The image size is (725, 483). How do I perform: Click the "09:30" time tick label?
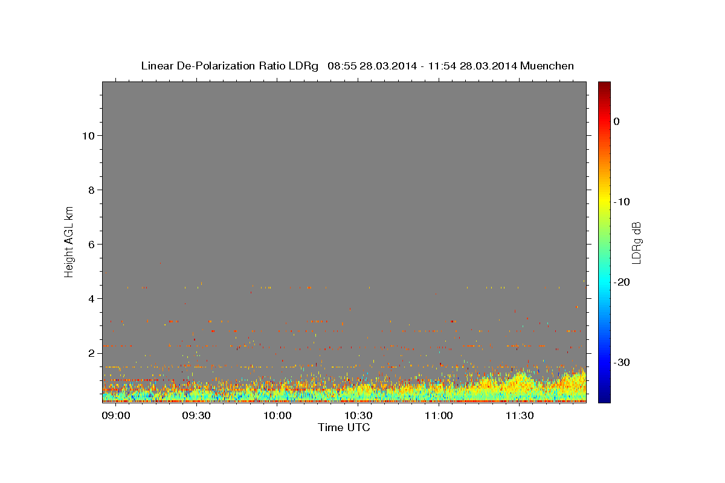click(x=196, y=416)
